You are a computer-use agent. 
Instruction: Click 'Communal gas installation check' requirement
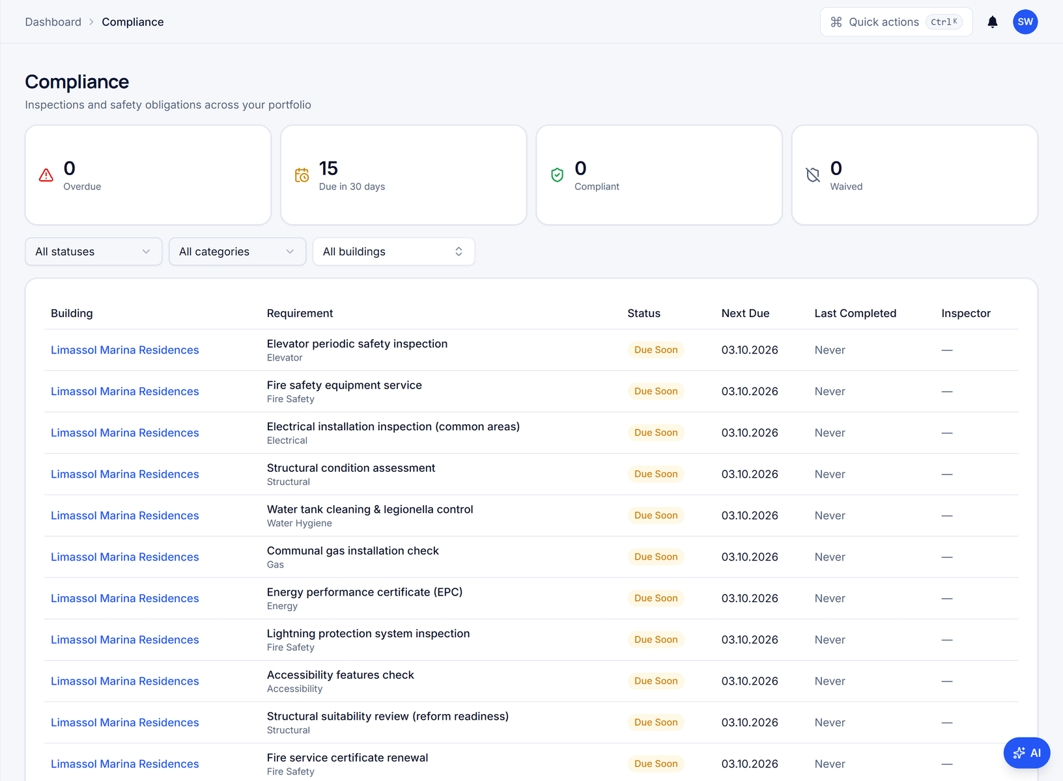click(x=353, y=551)
